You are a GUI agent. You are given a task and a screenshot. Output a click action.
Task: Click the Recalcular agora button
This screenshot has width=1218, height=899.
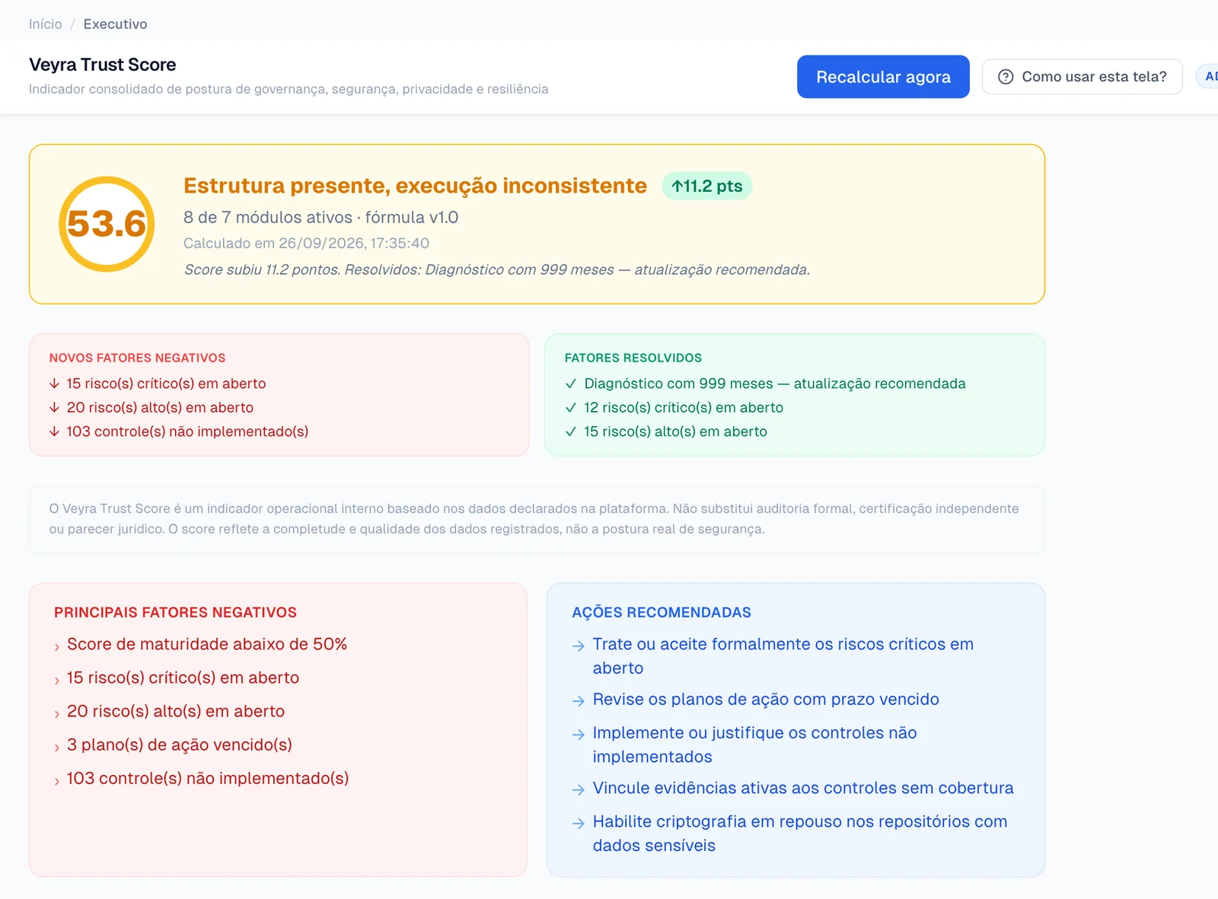point(883,77)
